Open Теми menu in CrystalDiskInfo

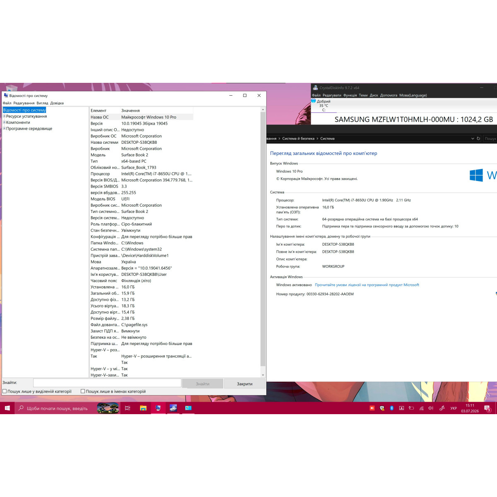click(x=363, y=95)
